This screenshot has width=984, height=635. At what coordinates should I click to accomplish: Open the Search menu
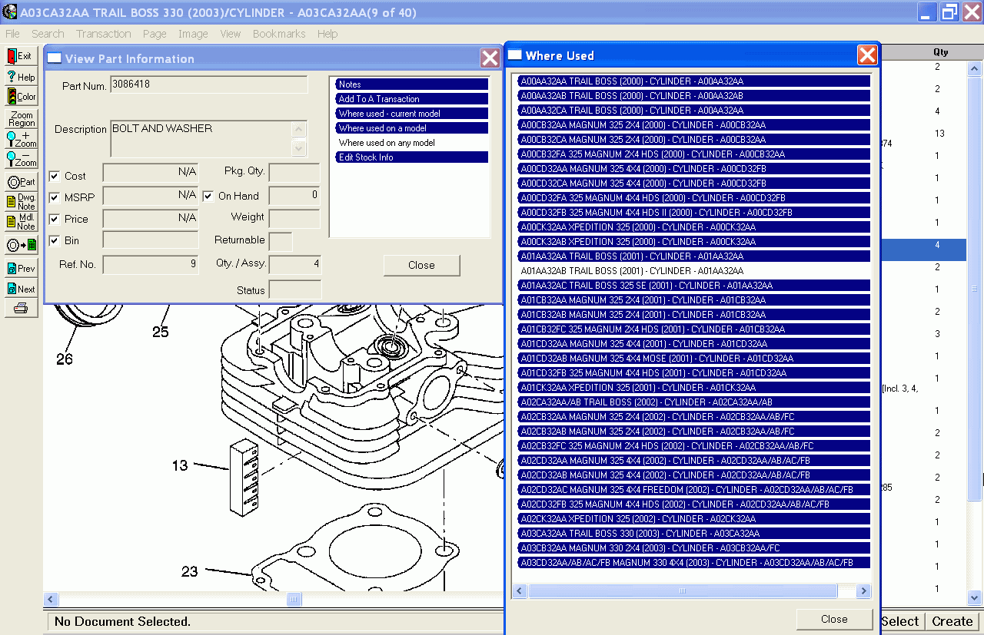[x=48, y=34]
